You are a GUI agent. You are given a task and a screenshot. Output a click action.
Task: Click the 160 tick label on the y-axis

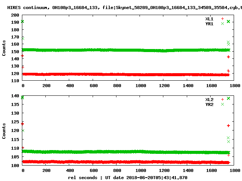coord(15,44)
